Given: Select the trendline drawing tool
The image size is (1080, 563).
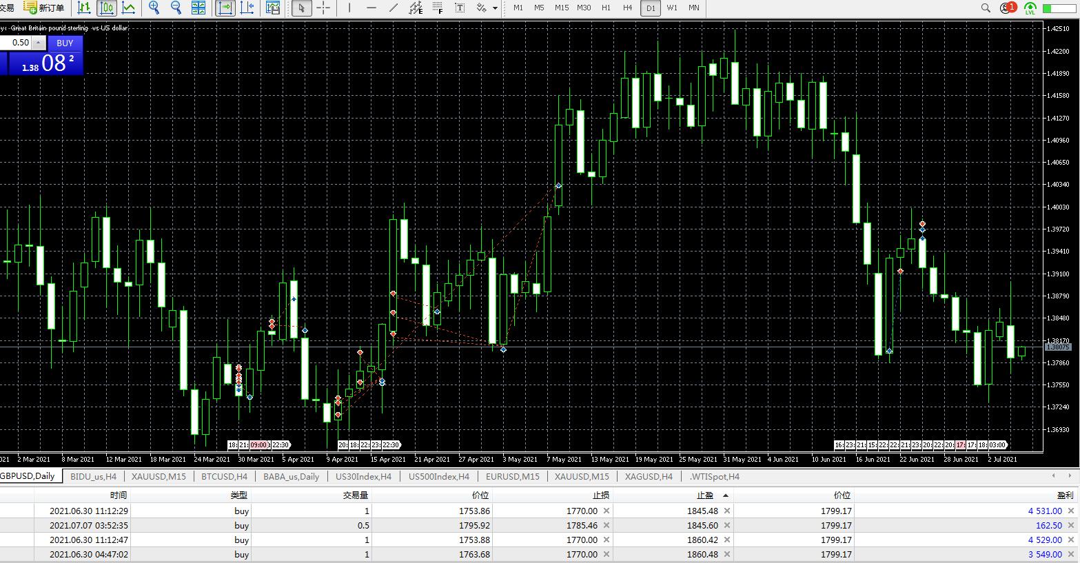Looking at the screenshot, I should (x=394, y=8).
